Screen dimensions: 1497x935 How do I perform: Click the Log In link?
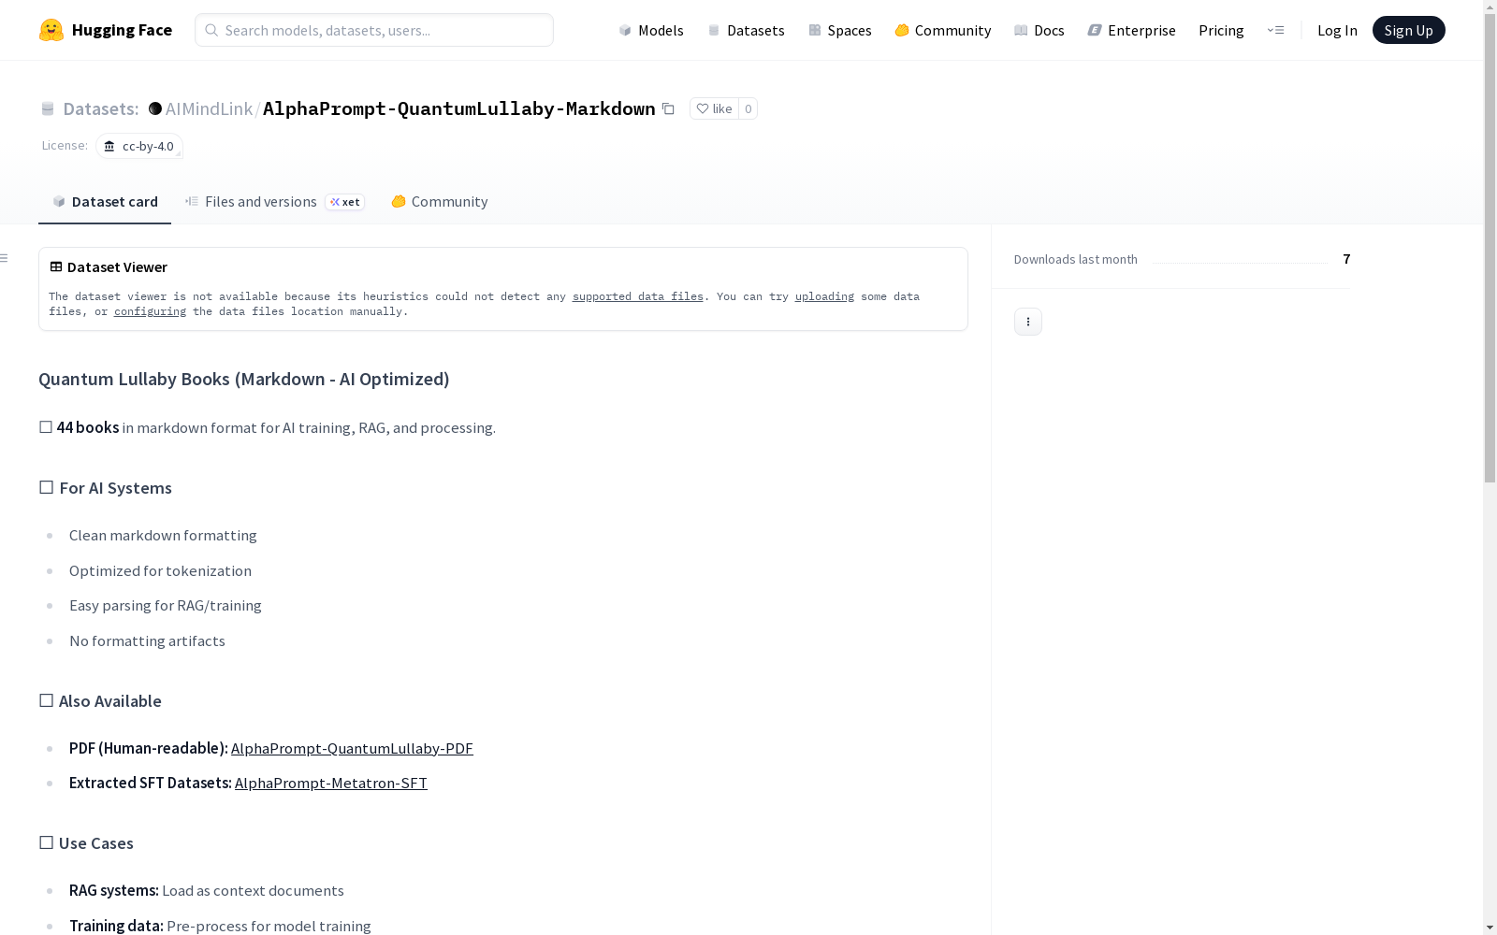(1337, 30)
